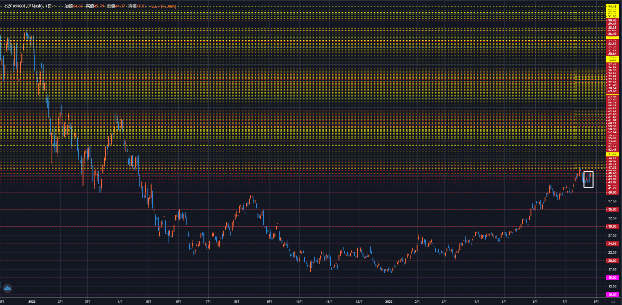Select the red 40.00 price label
The height and width of the screenshot is (305, 622).
coord(612,192)
